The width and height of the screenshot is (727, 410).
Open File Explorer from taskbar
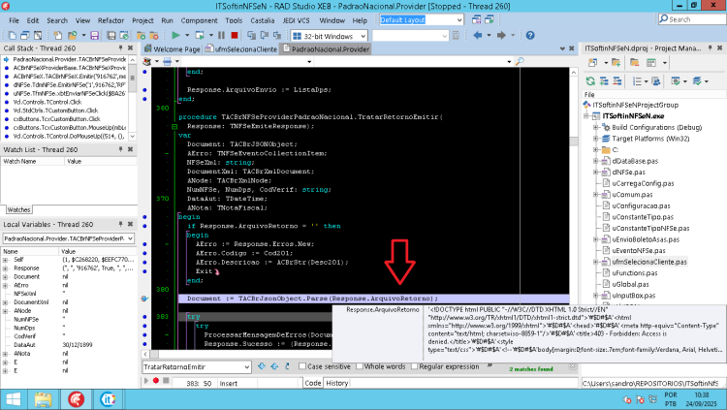coord(43,399)
